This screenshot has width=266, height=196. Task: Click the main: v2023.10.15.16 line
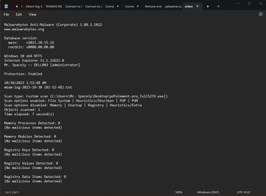coord(31,42)
